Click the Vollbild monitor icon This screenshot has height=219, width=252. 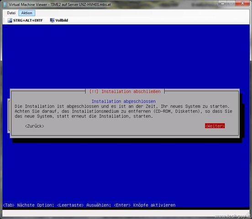coord(52,20)
